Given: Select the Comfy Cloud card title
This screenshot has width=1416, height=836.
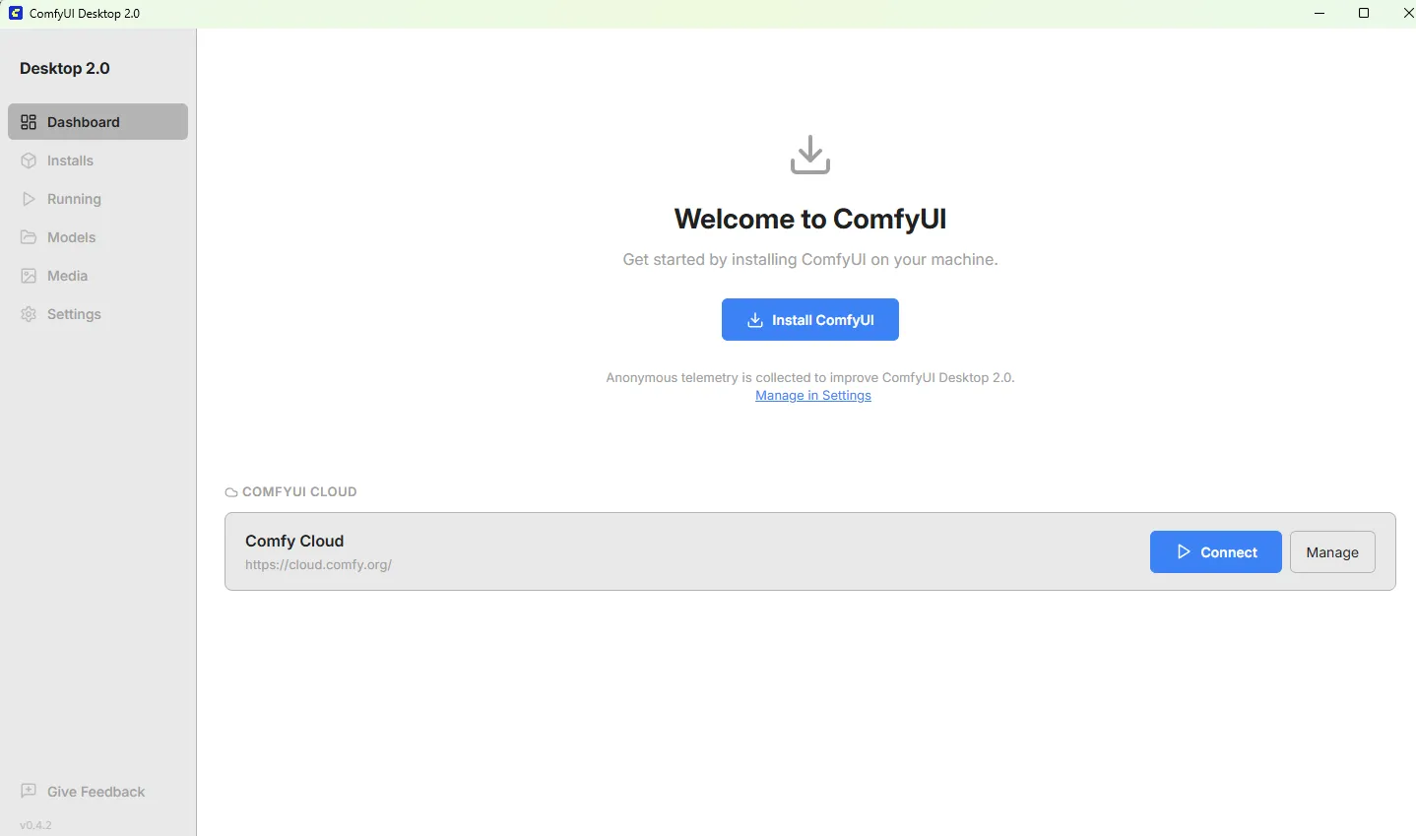Looking at the screenshot, I should click(x=294, y=541).
